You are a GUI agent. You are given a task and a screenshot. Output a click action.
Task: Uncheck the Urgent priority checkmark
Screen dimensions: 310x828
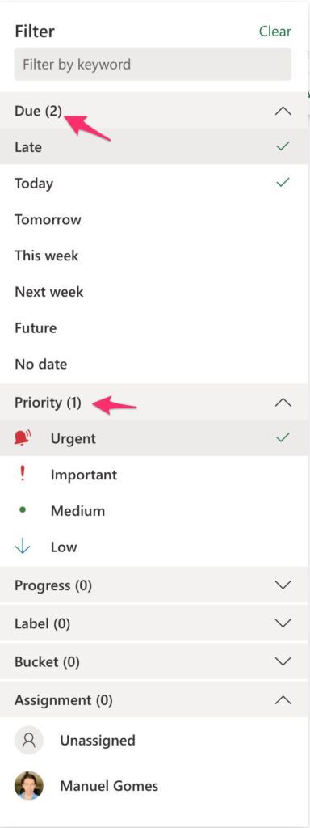(283, 437)
